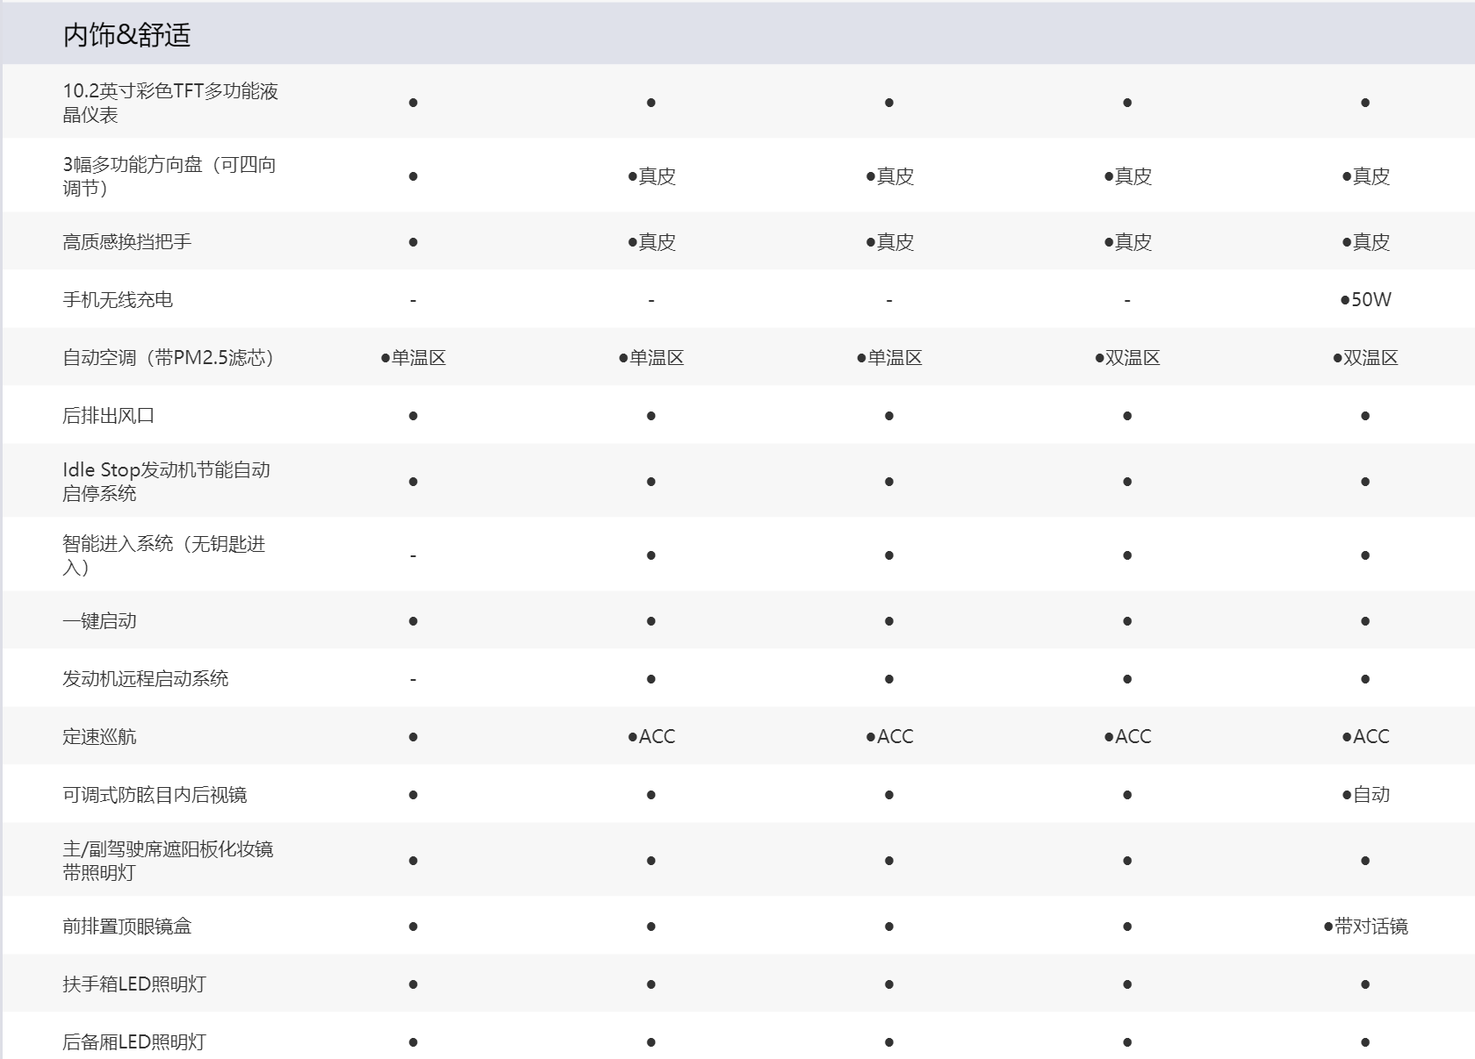The image size is (1475, 1059).
Task: Click the ●50W wireless charging cell
Action: 1365,300
